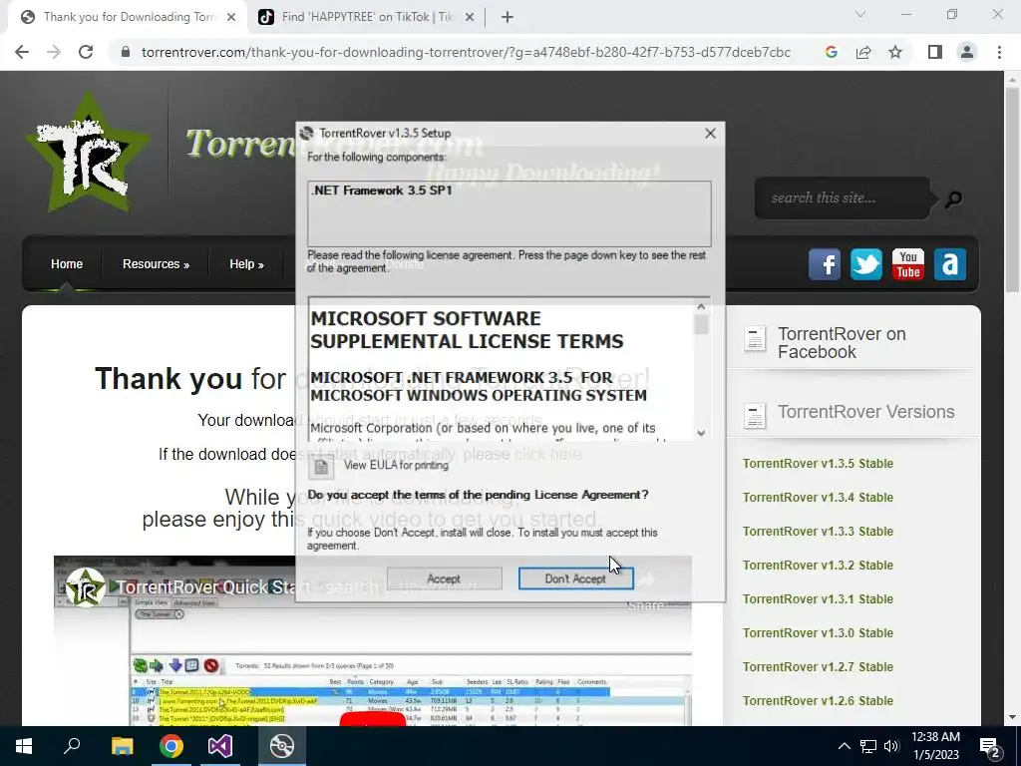Viewport: 1021px width, 766px height.
Task: Open TorrentRover v1.2.7 Stable link
Action: pos(818,667)
